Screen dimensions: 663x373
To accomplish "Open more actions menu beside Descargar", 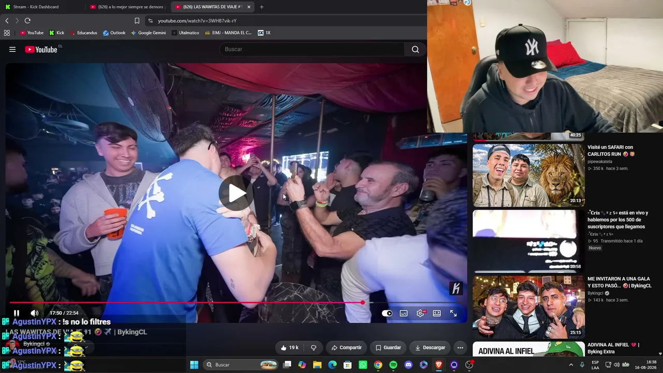I will [460, 348].
